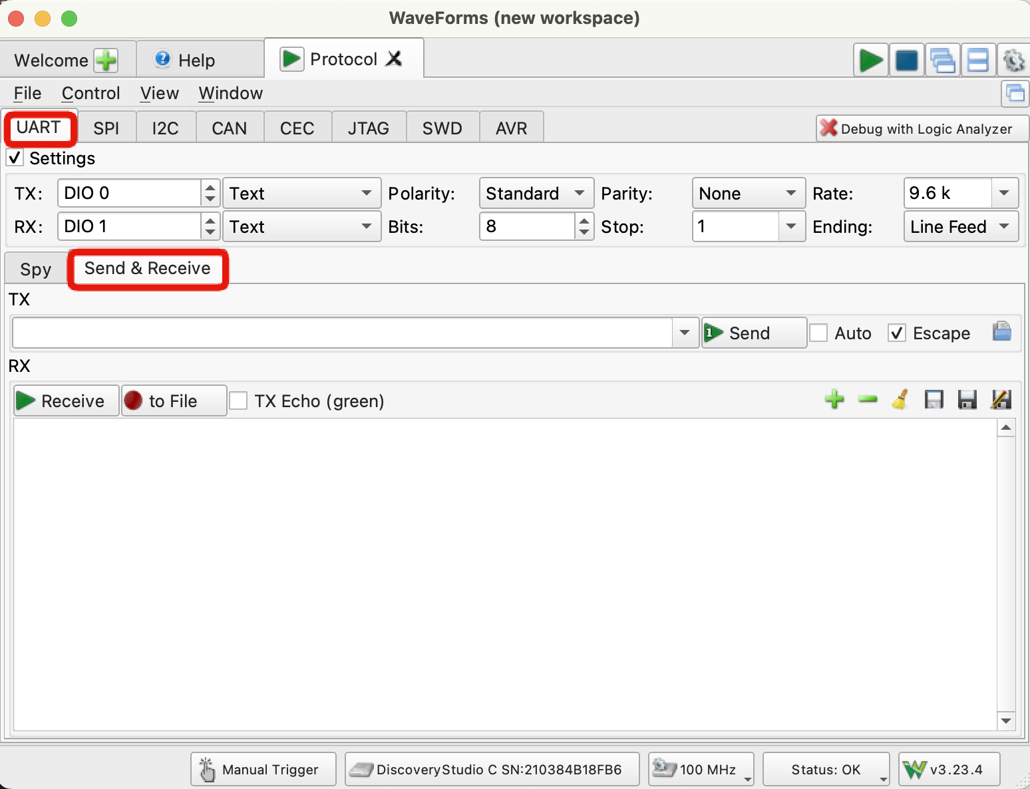
Task: Select the CEC protocol tab
Action: 297,128
